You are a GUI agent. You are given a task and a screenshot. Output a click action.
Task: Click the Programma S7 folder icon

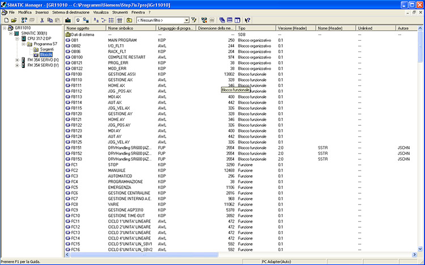29,44
